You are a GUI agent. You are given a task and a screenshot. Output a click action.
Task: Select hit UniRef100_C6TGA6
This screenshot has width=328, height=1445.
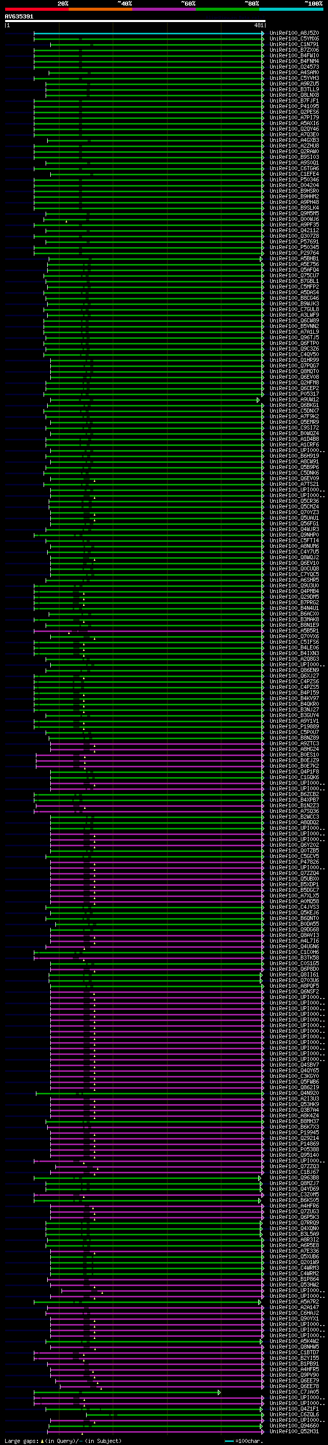(x=294, y=168)
